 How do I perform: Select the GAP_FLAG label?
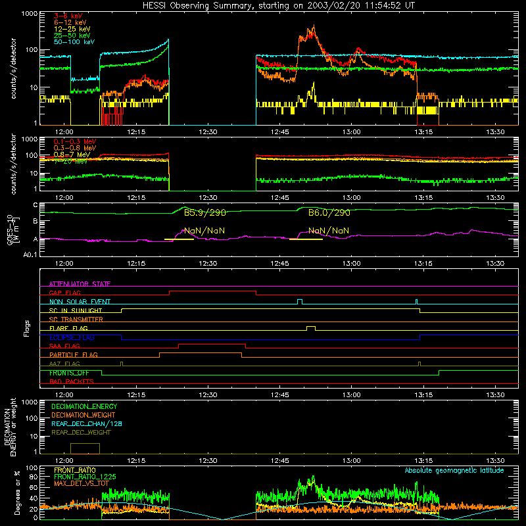point(64,293)
